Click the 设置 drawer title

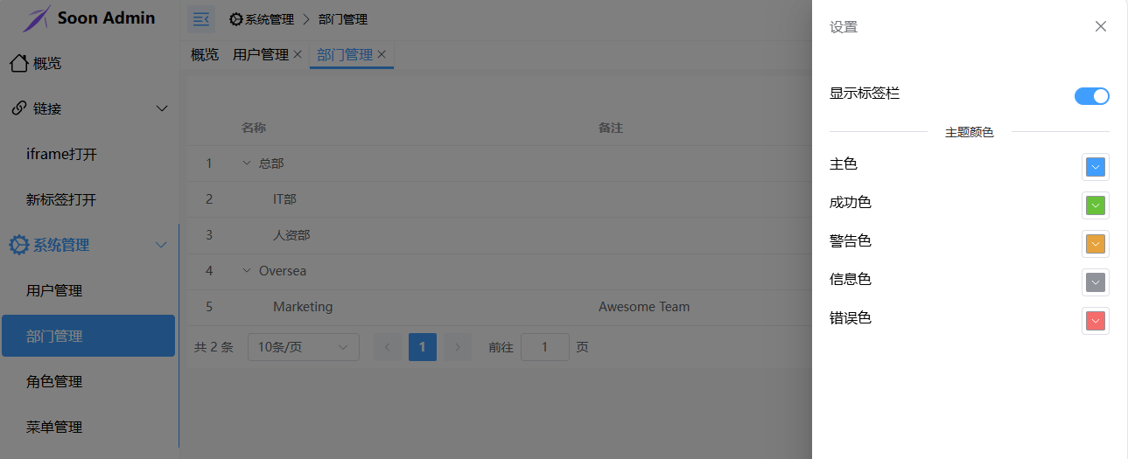coord(844,27)
